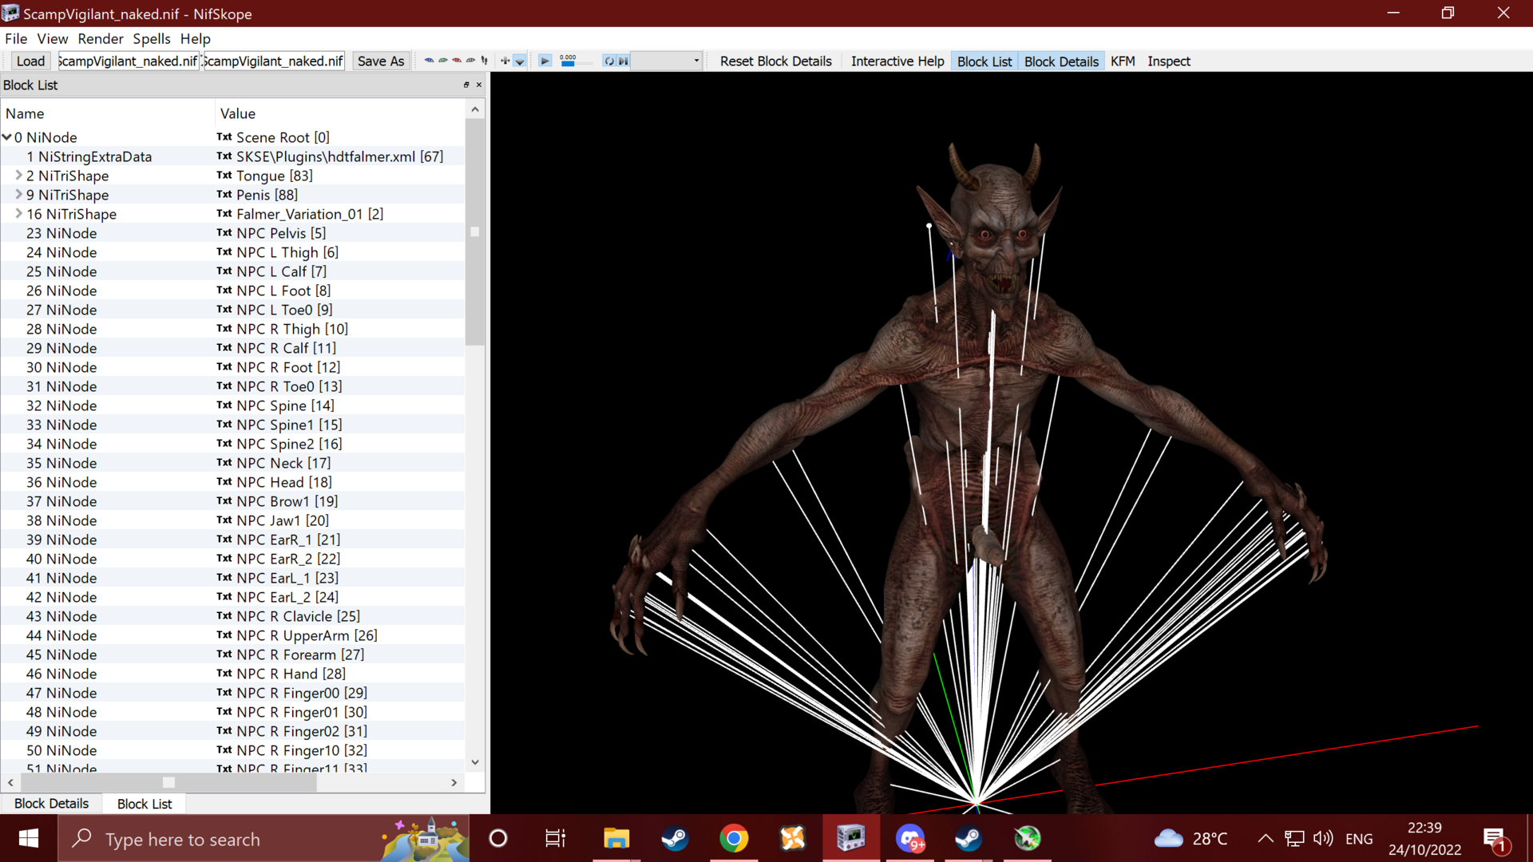Open the Render menu
Screen dimensions: 1533x862
(x=101, y=38)
